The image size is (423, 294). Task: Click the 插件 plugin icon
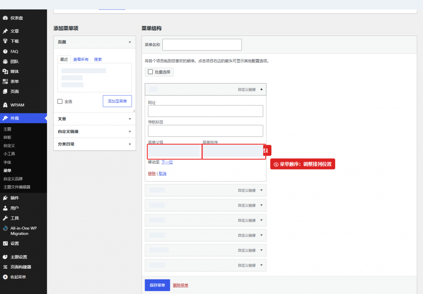coord(5,198)
